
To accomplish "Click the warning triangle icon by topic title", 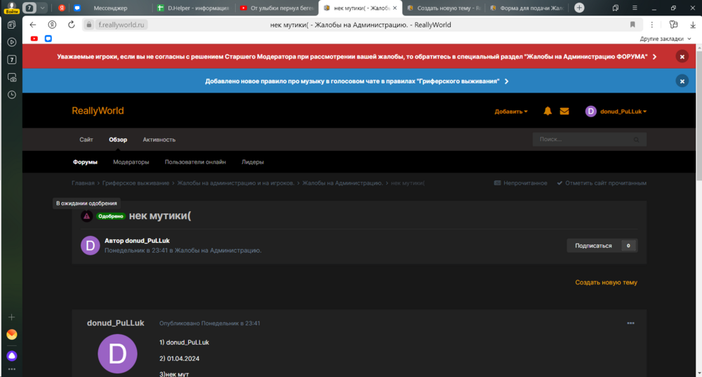I will [86, 216].
